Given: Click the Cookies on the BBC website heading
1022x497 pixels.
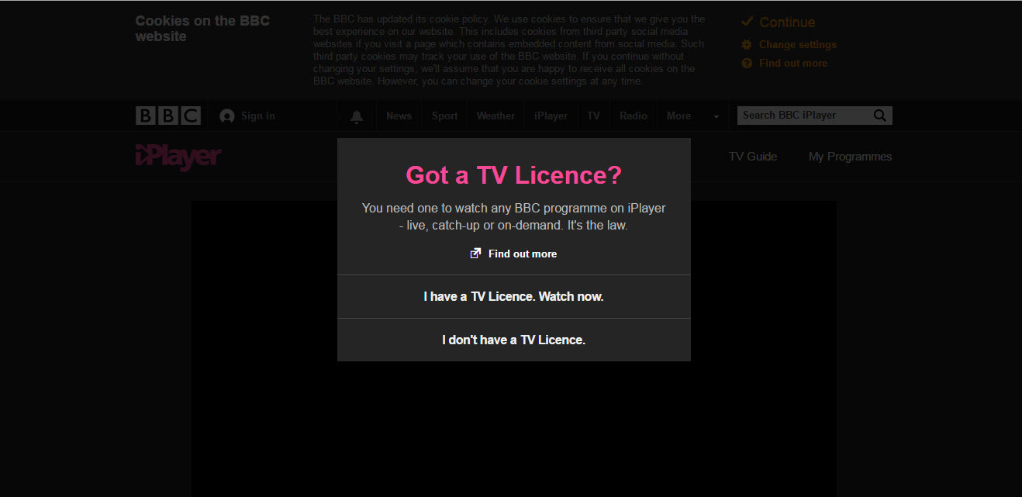Looking at the screenshot, I should click(202, 29).
